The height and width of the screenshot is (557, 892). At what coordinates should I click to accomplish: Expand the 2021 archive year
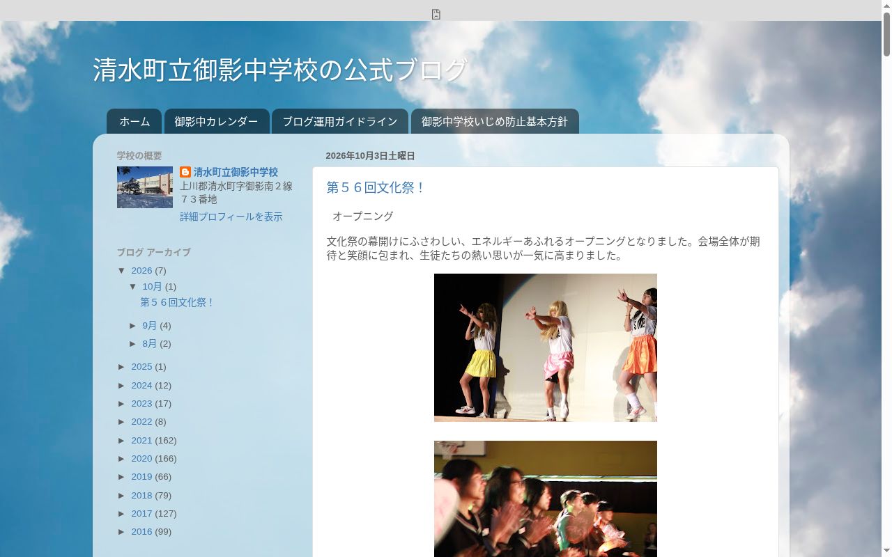tap(123, 441)
